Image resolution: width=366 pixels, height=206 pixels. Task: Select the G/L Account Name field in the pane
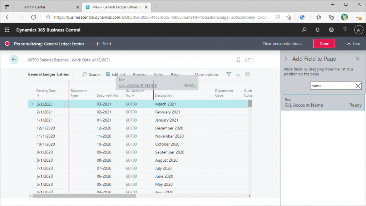(323, 102)
